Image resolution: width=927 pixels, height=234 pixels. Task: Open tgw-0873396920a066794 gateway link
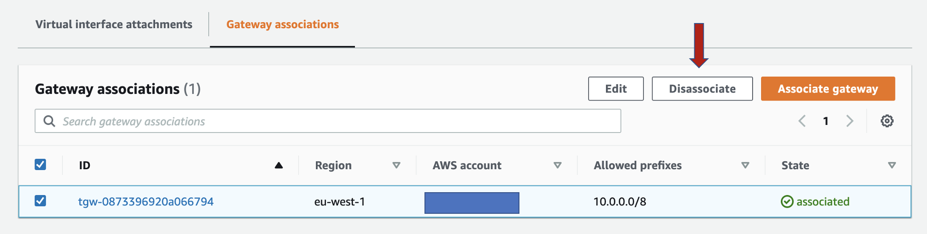click(x=146, y=202)
